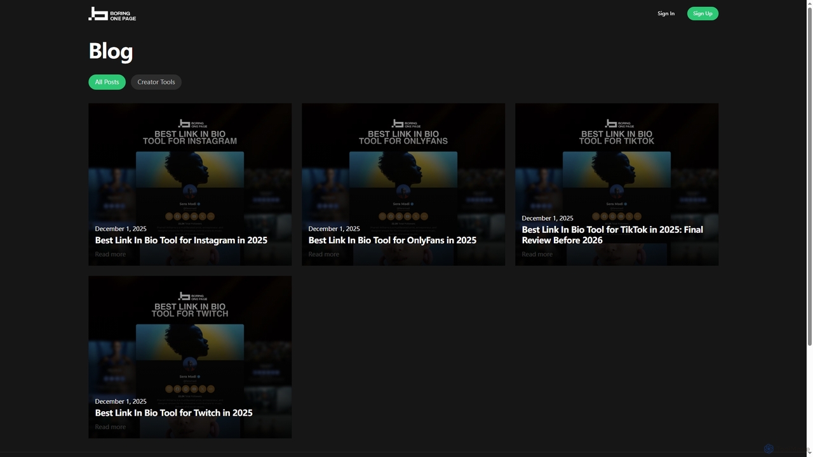The image size is (813, 457).
Task: Click Read more under the OnlyFans post
Action: pyautogui.click(x=324, y=255)
